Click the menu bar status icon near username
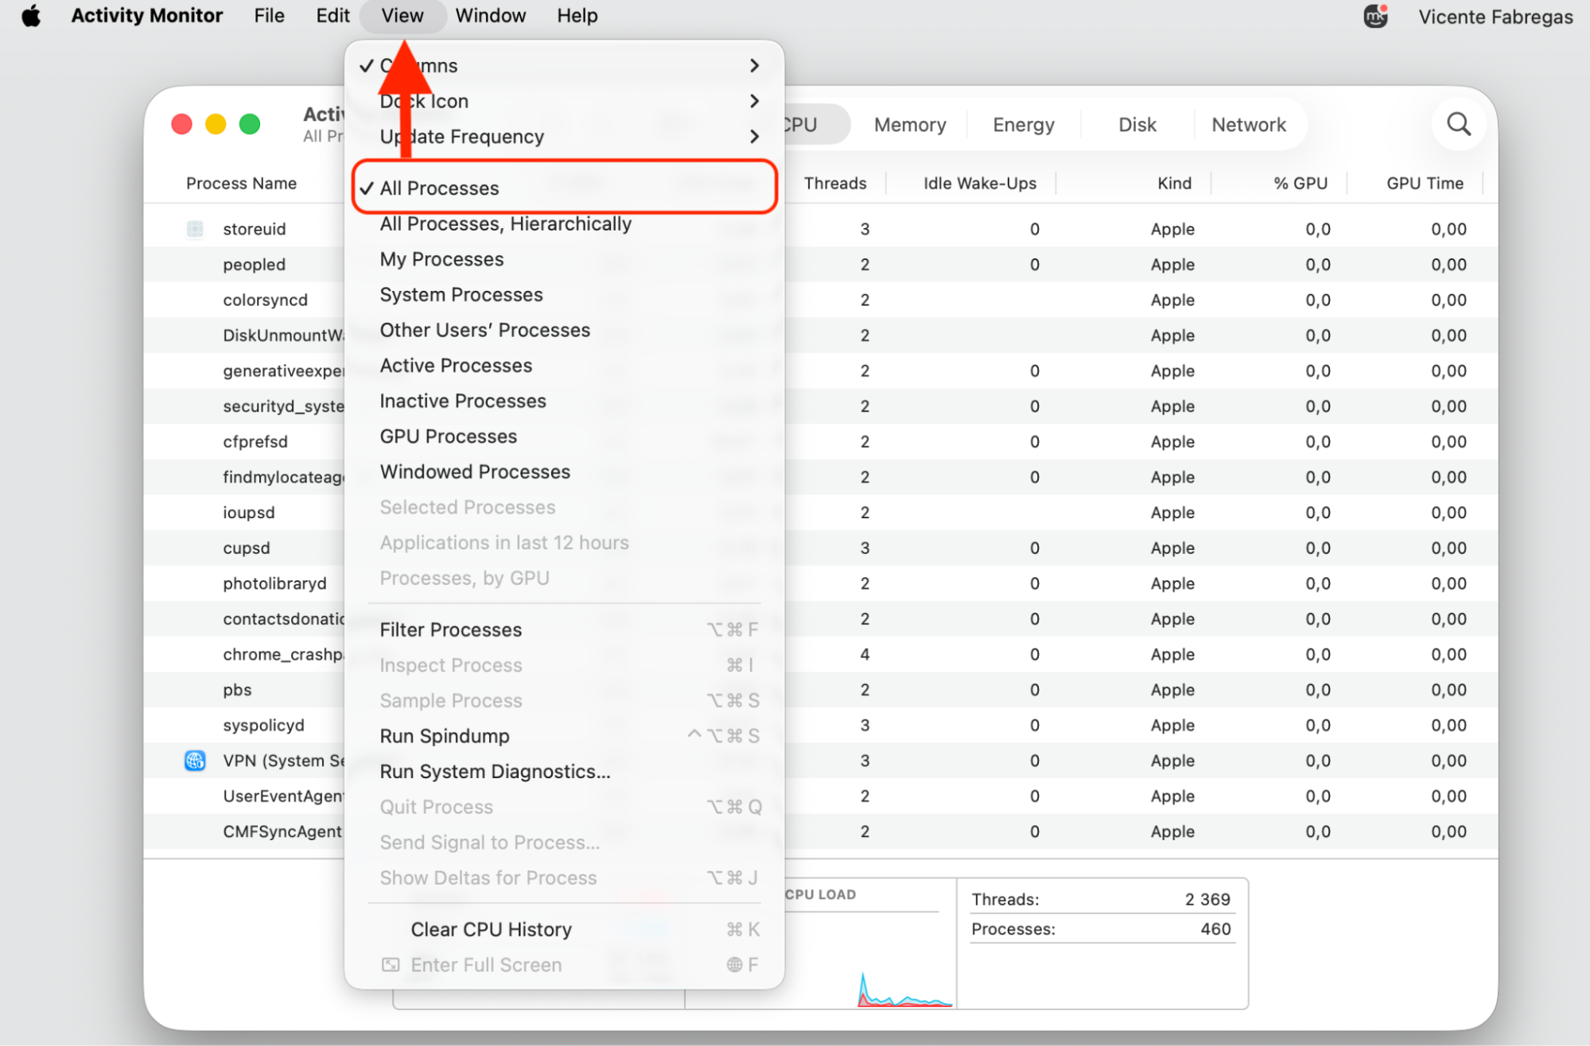 click(1375, 16)
